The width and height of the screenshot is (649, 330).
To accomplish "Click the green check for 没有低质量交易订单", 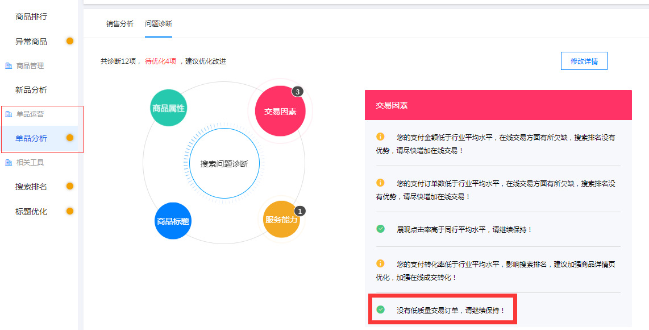I will click(x=381, y=310).
